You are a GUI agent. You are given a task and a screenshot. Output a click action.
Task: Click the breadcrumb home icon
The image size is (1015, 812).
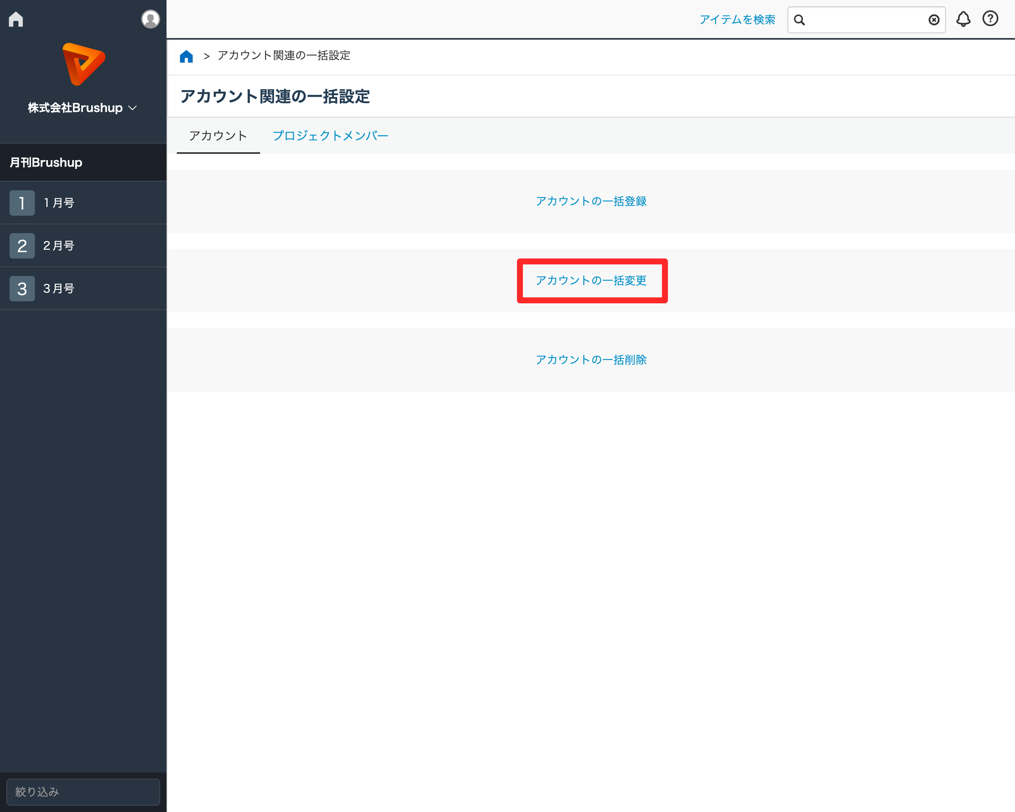pos(186,56)
